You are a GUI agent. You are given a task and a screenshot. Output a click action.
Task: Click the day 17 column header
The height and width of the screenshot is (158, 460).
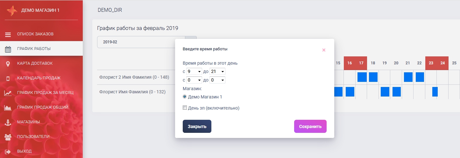coord(361,63)
